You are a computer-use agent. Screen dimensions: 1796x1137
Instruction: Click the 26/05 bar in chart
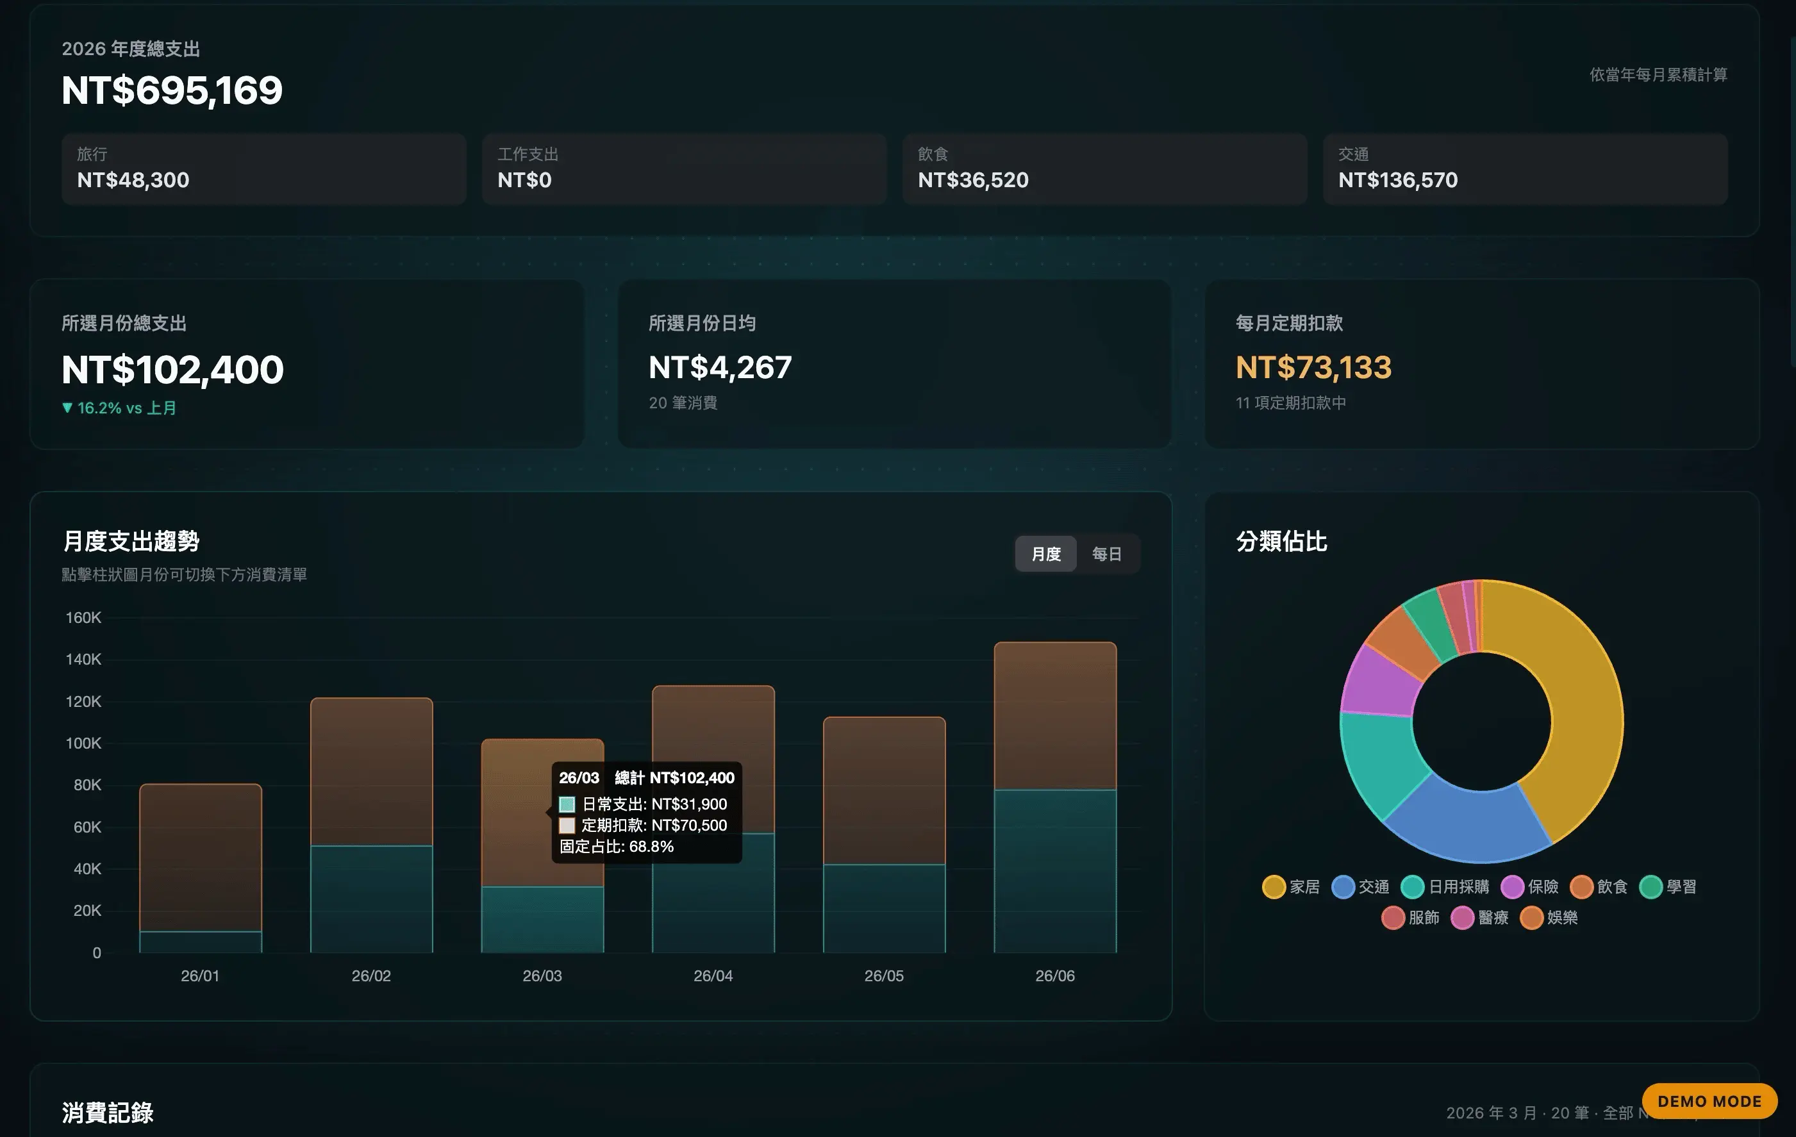(x=884, y=835)
